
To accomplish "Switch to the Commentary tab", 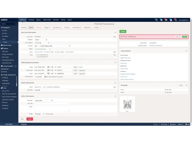I will pyautogui.click(x=77, y=28).
